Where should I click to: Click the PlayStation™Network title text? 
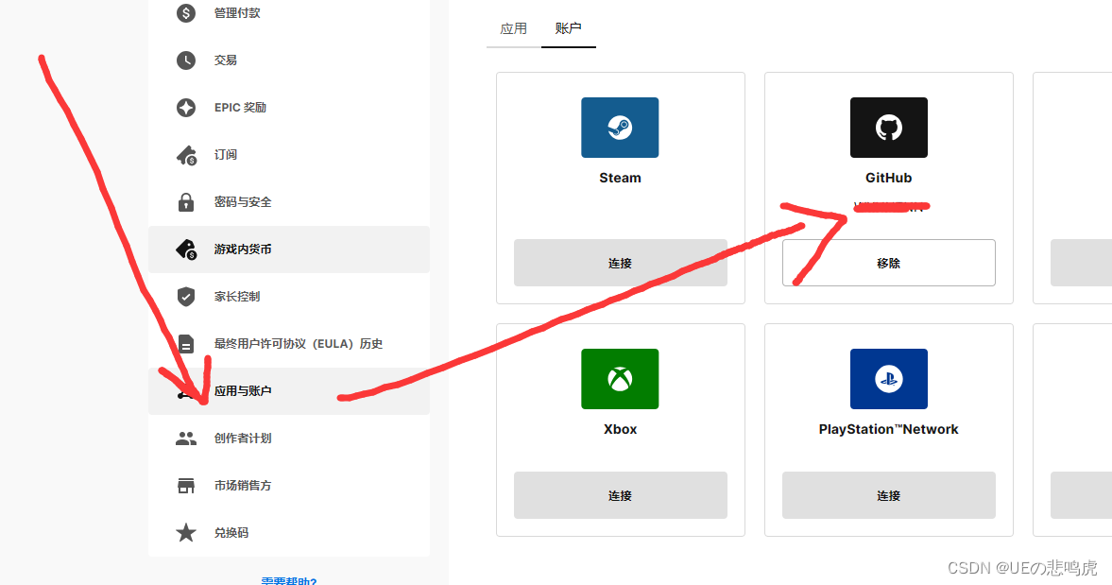889,429
